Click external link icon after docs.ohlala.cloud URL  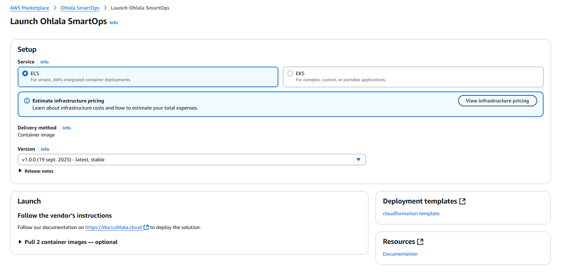146,227
